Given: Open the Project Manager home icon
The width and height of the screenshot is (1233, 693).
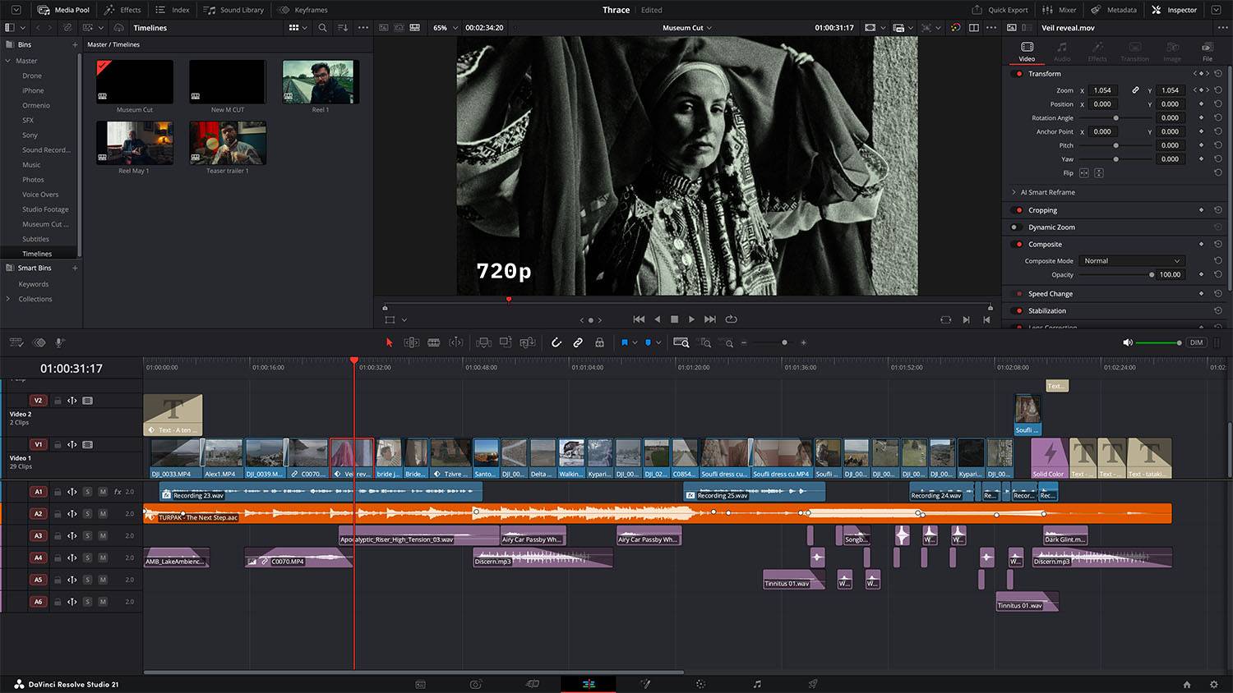Looking at the screenshot, I should 1186,684.
